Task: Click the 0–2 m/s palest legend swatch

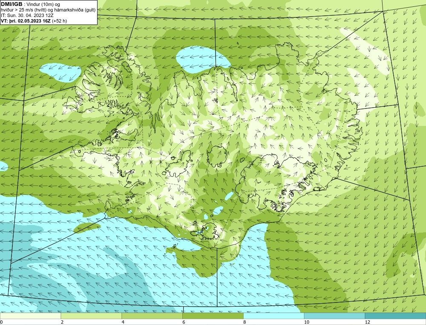Action: pyautogui.click(x=30, y=316)
